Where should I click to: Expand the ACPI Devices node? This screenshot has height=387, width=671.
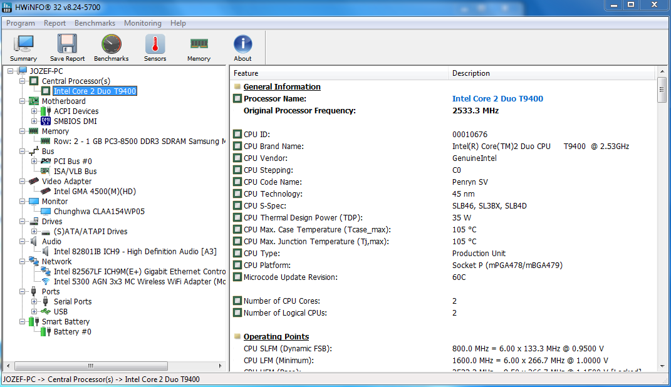(34, 111)
